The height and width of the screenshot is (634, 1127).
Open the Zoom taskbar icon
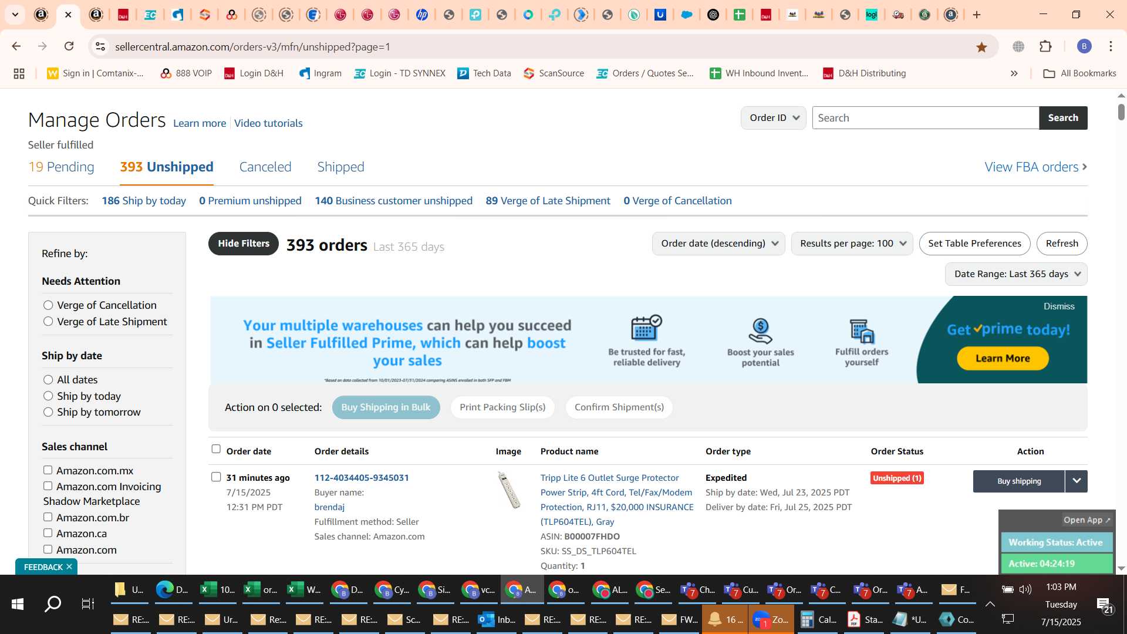[771, 619]
